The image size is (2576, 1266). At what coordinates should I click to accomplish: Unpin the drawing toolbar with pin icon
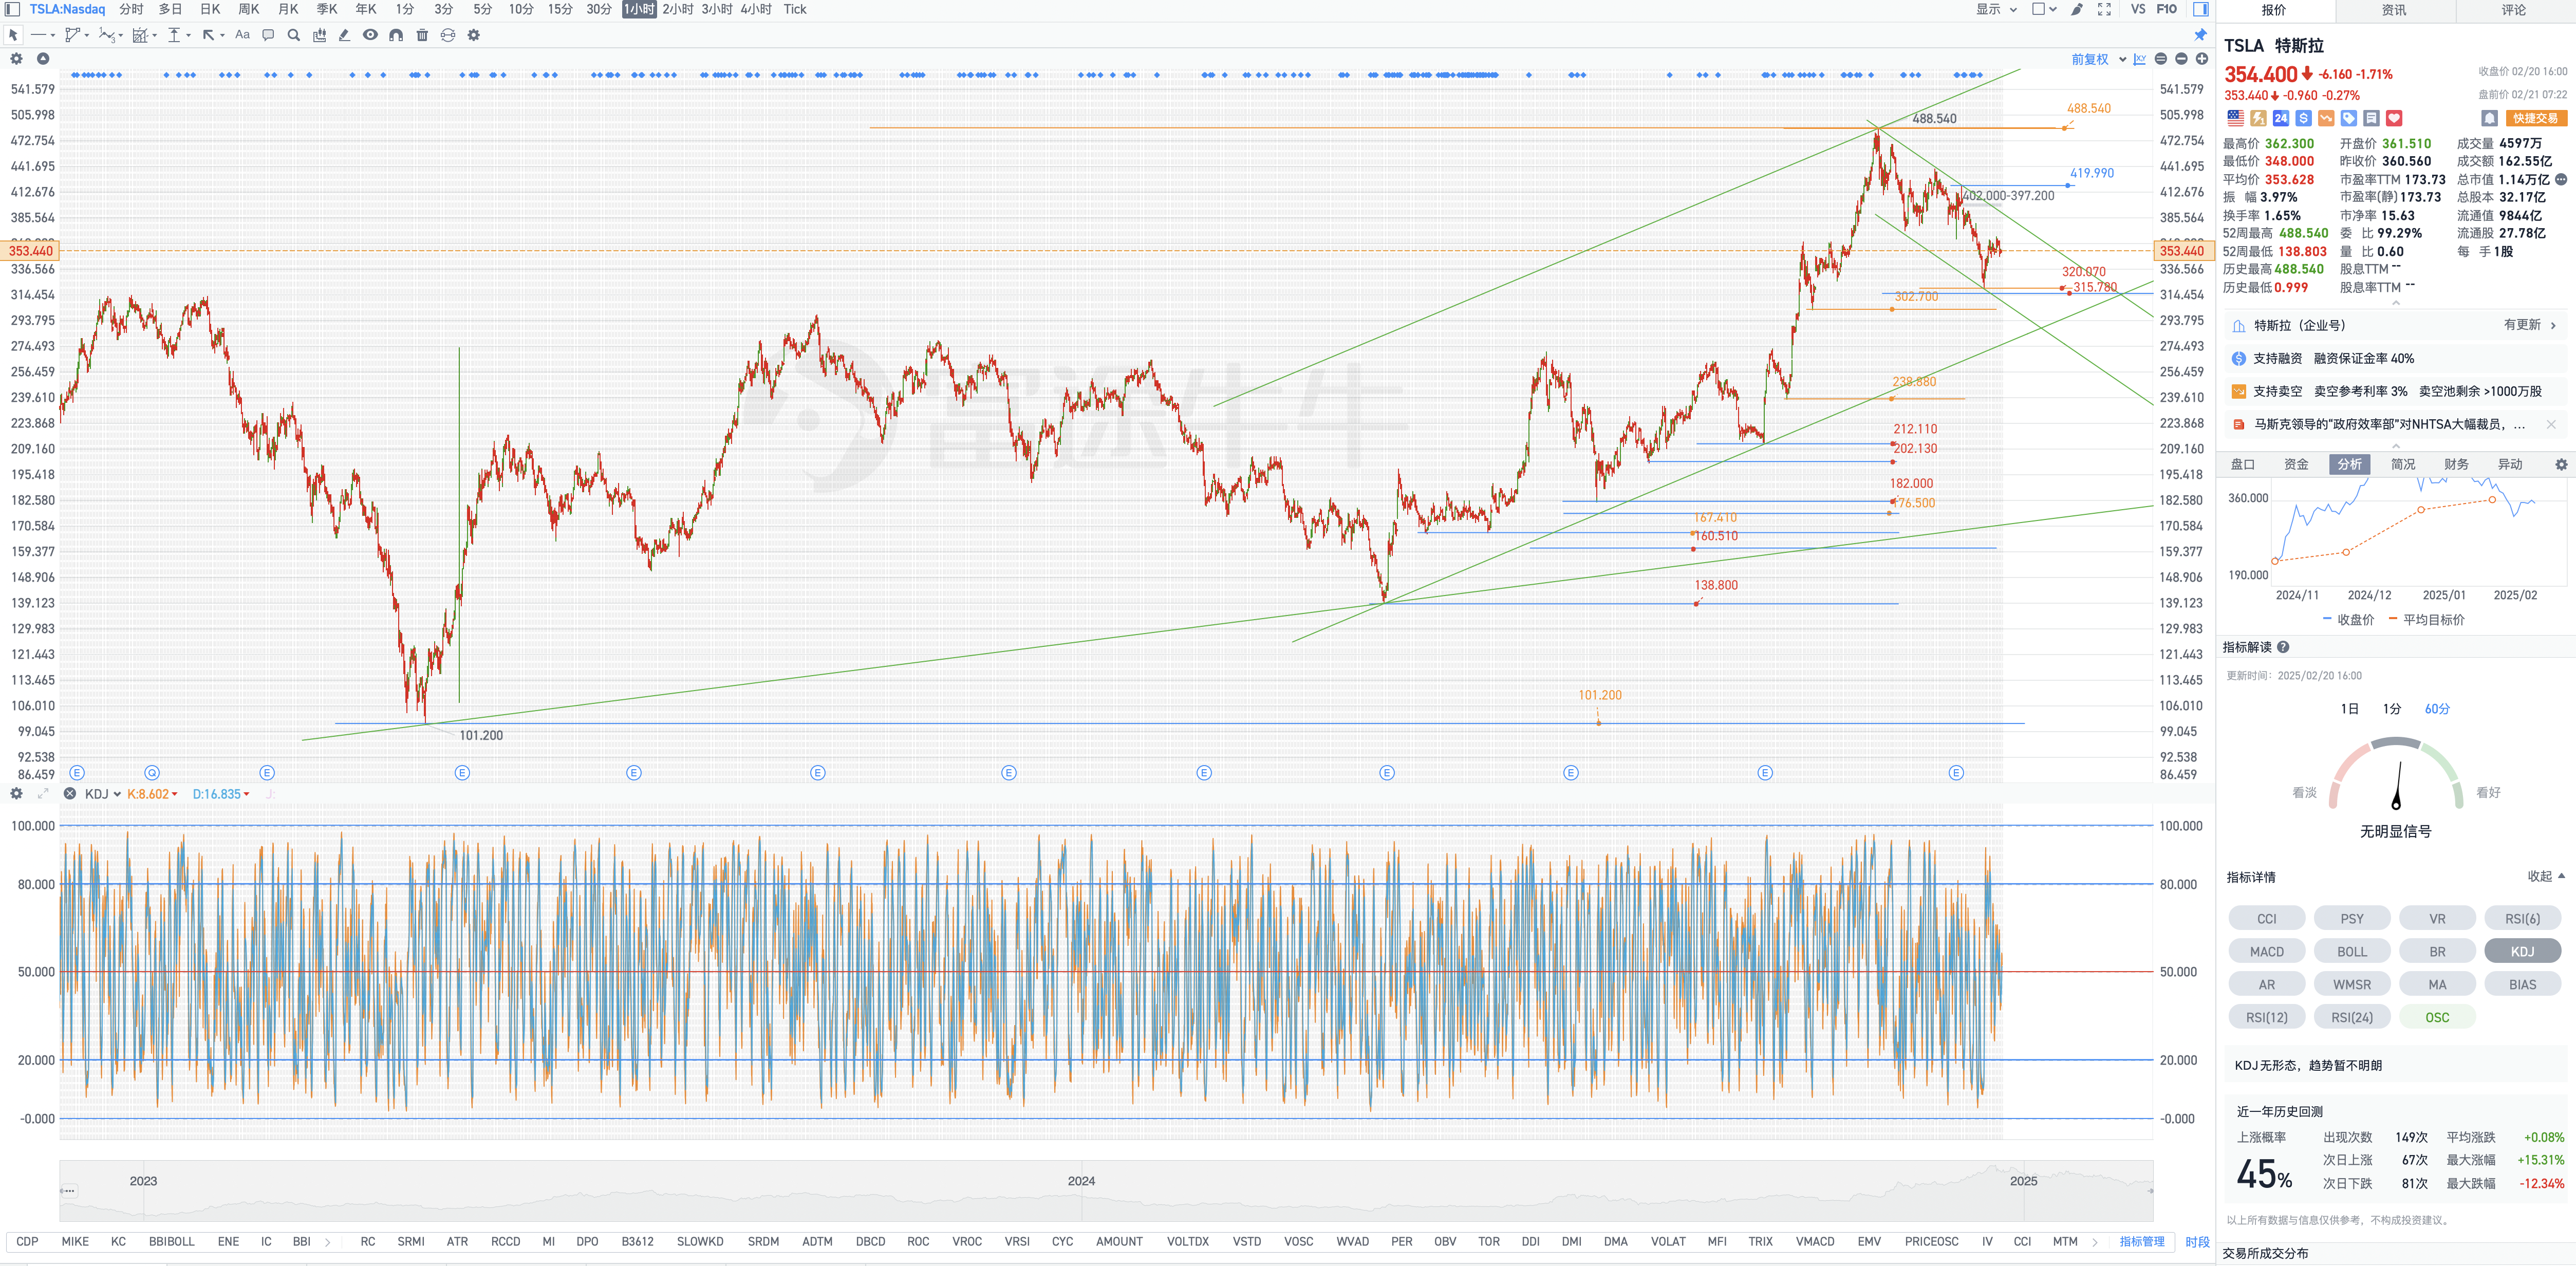[x=2200, y=35]
